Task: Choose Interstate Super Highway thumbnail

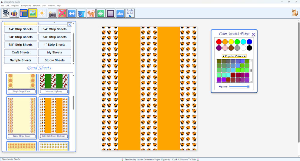Action: point(54,118)
